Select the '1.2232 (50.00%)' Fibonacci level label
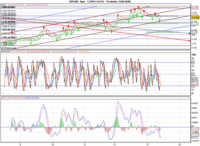 click(8, 13)
